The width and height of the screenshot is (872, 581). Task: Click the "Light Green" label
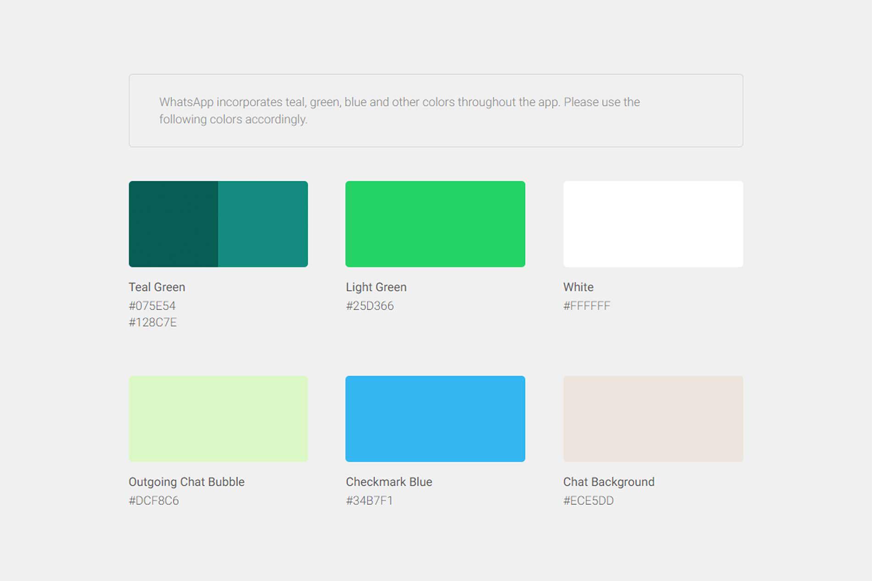pyautogui.click(x=376, y=287)
